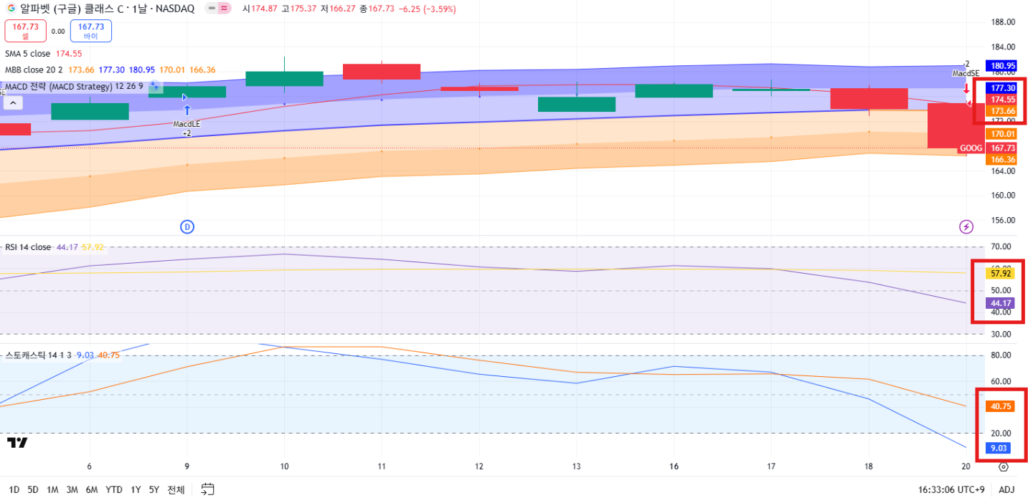Image resolution: width=1028 pixels, height=498 pixels.
Task: Click the blue 167.73 Buy button
Action: coord(91,31)
